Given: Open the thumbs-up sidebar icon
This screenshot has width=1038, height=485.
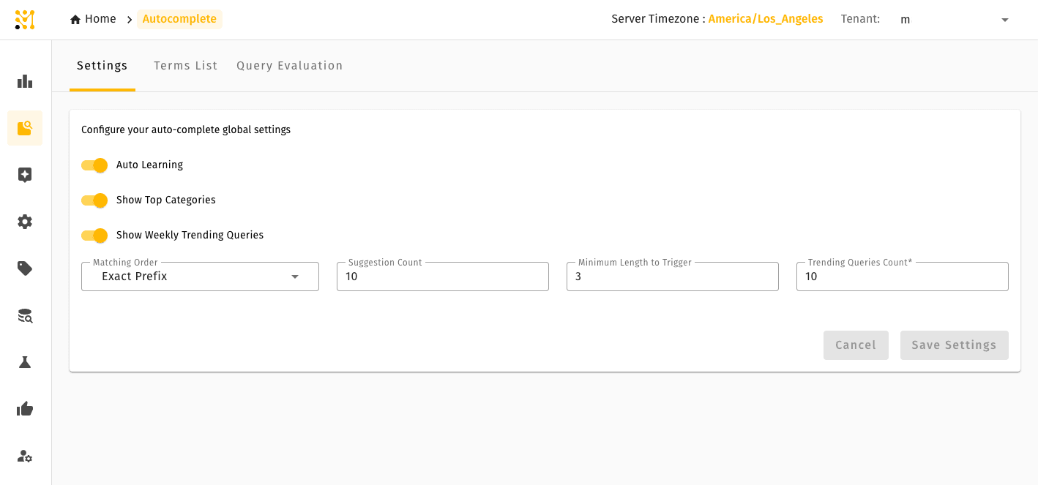Looking at the screenshot, I should pos(25,409).
